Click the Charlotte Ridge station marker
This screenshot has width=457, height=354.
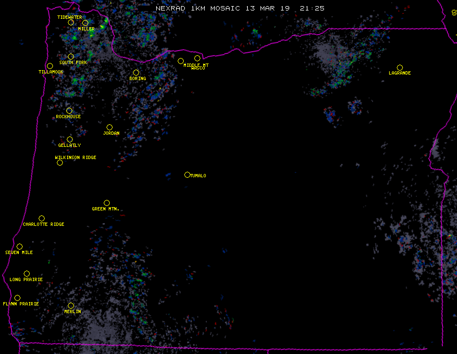pos(41,219)
